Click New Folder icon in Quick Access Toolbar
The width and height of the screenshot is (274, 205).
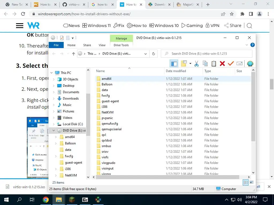[68, 38]
